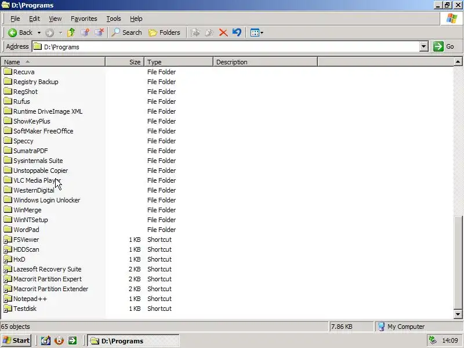464x348 pixels.
Task: Select the HxD shortcut icon
Action: [x=8, y=259]
